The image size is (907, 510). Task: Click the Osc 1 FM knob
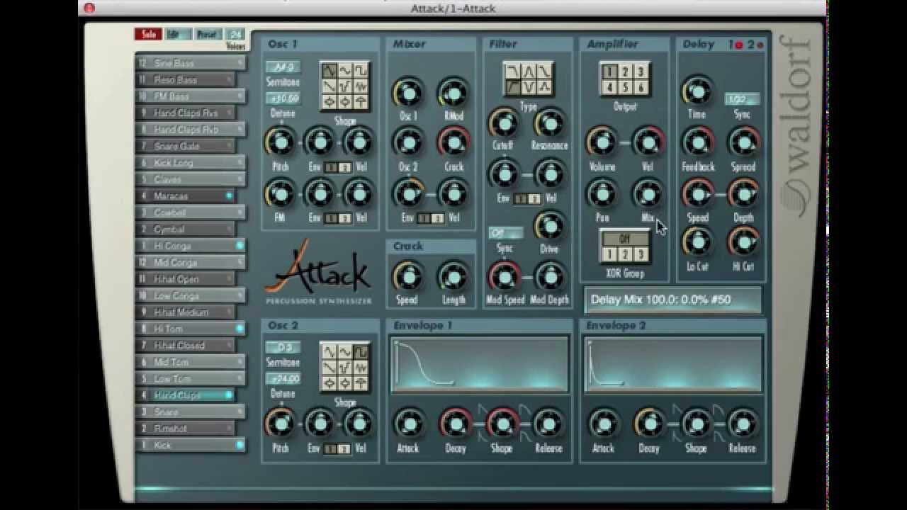coord(280,193)
